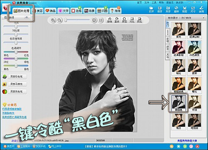Select the 局部马赛克 mosaic tool
Screen dimensions: 208x150
(x=17, y=84)
